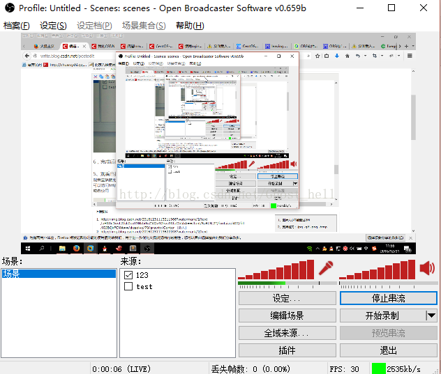Open the 设定档(P) menu
Viewport: 441px width, 374px height.
click(x=94, y=26)
